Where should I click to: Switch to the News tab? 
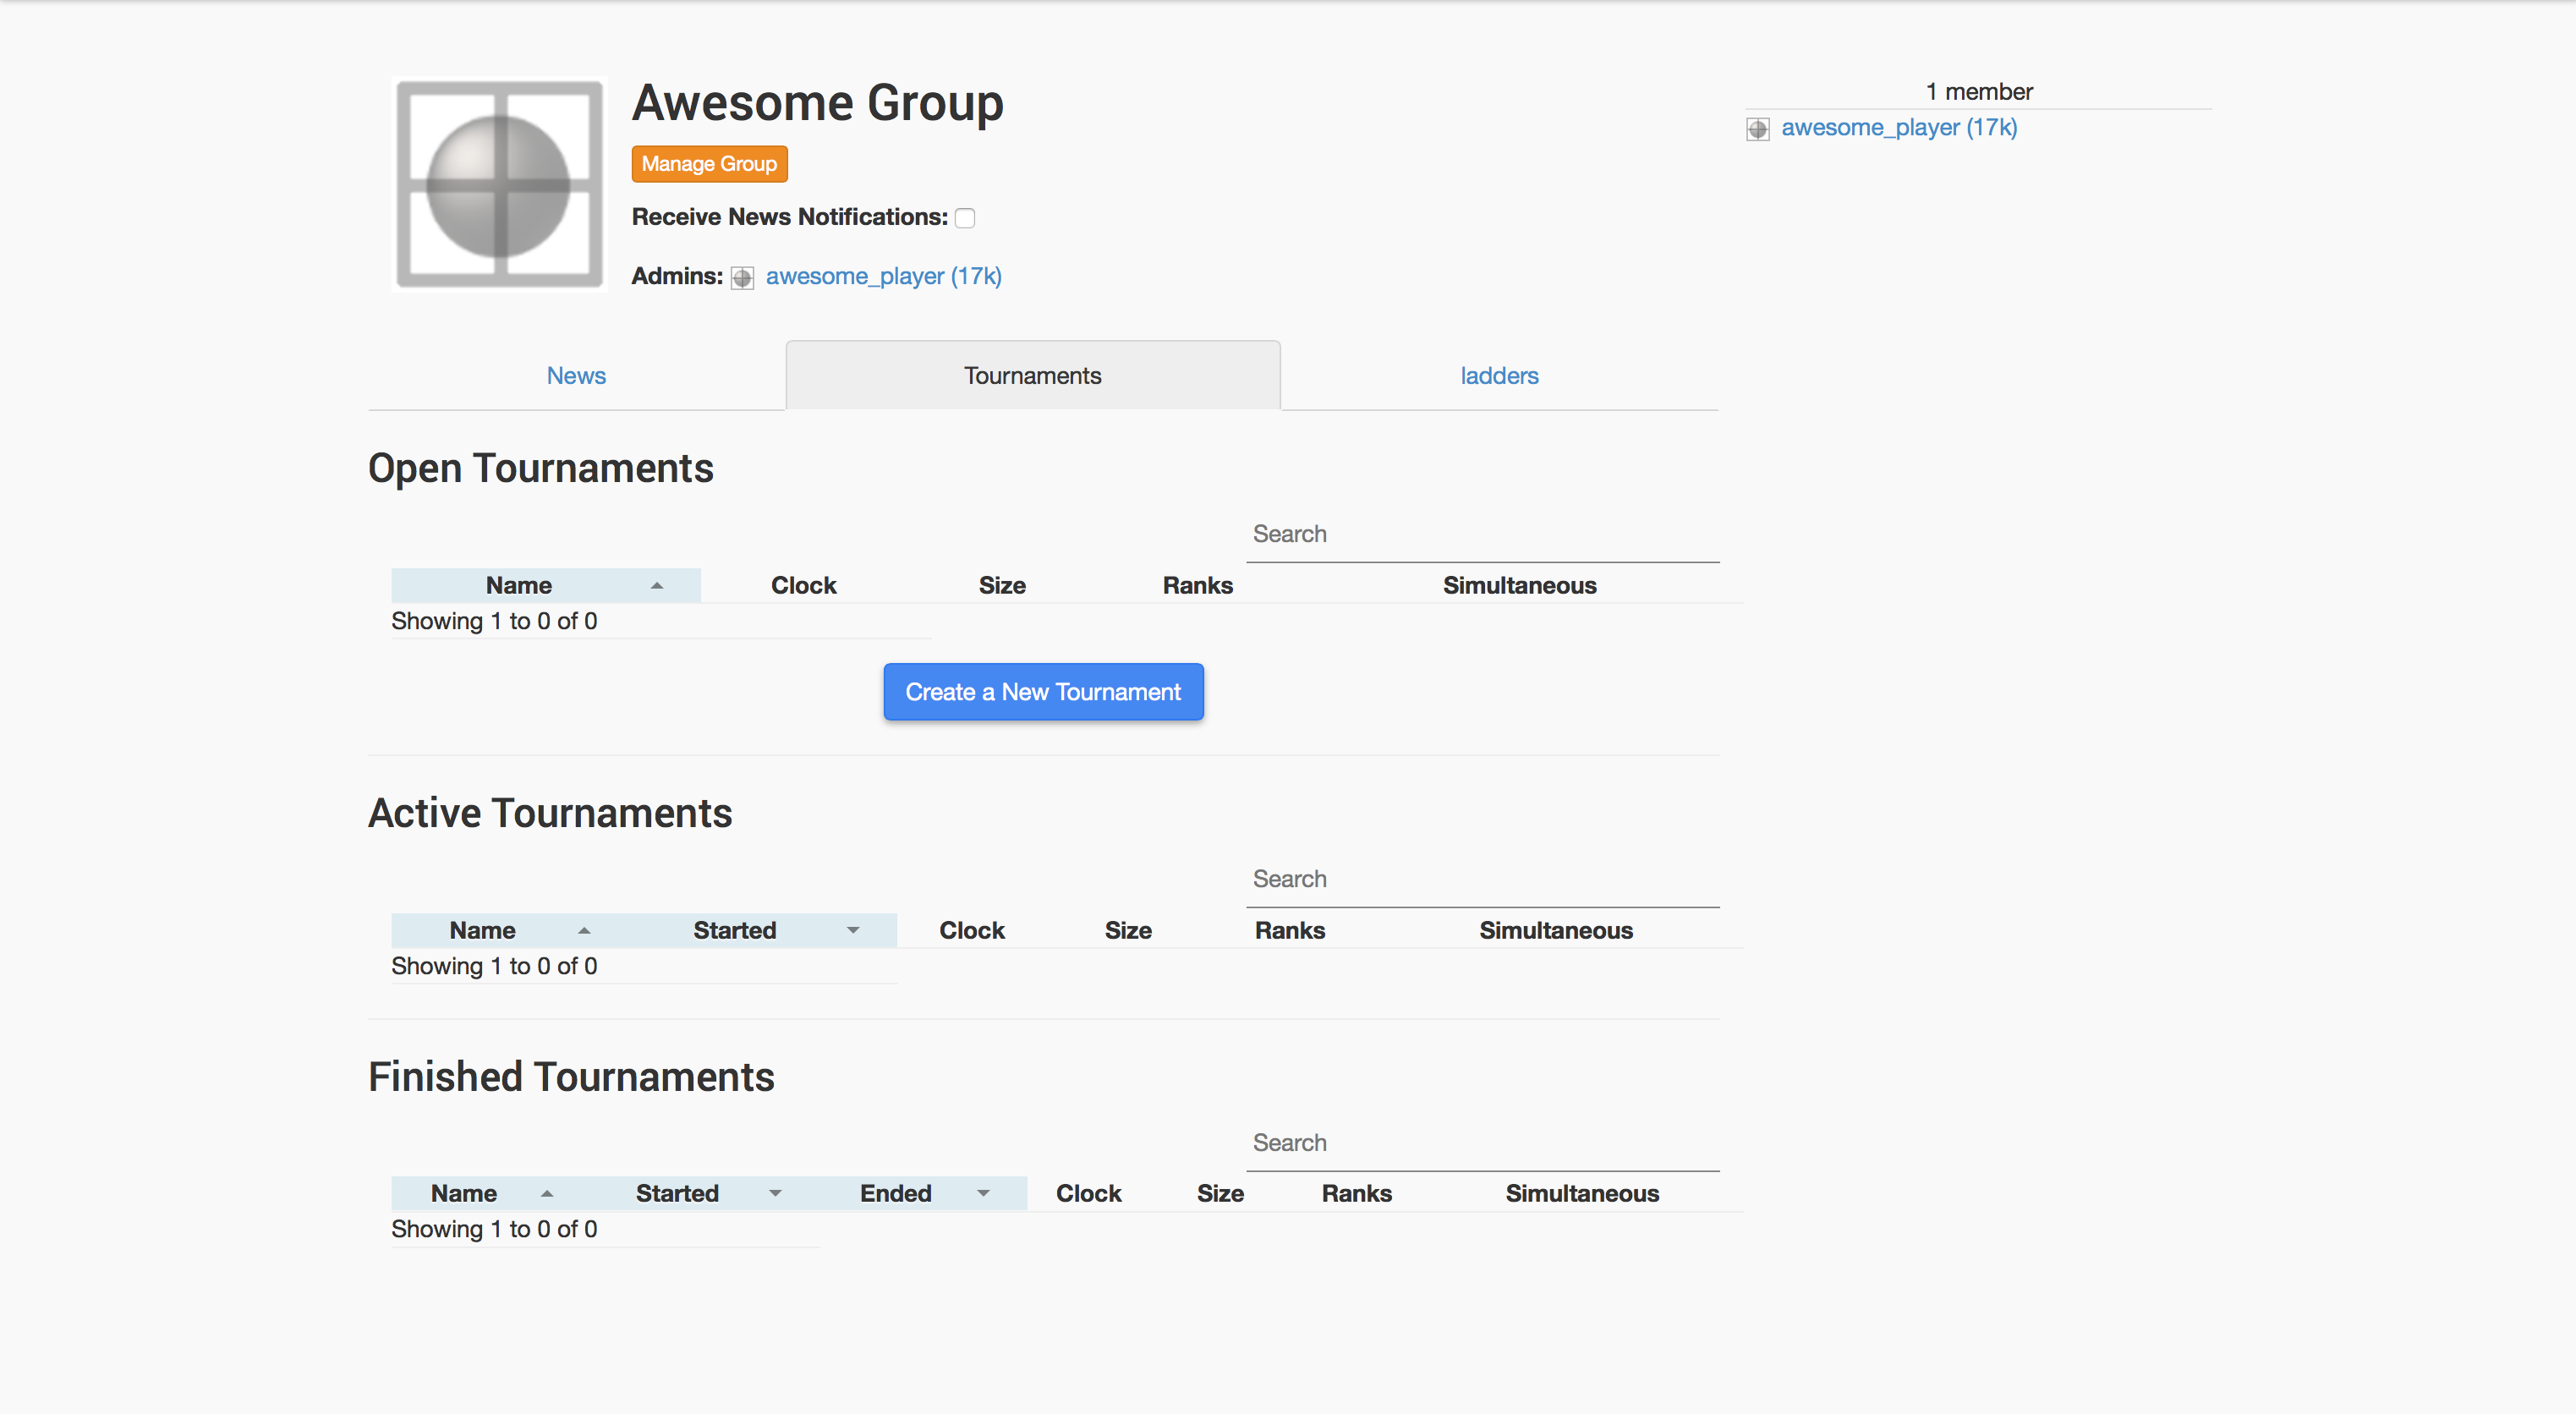576,376
